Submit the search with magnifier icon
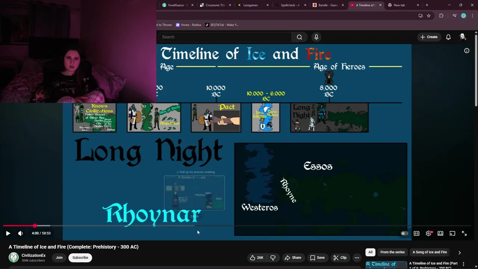Image resolution: width=478 pixels, height=269 pixels. [299, 37]
